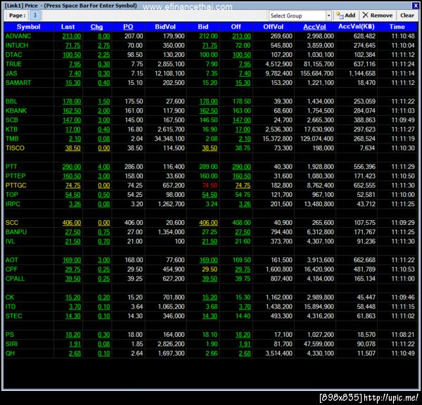Select the TOP symbol
Screen dimensions: 422x405
click(x=11, y=195)
